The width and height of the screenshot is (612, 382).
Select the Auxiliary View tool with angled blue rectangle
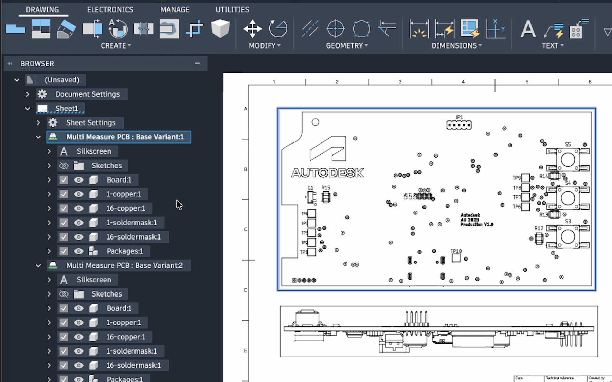click(67, 29)
